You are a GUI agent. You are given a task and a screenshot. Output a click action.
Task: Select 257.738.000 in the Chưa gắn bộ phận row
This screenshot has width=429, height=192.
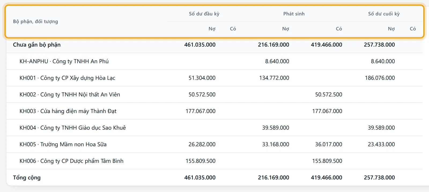coord(379,45)
